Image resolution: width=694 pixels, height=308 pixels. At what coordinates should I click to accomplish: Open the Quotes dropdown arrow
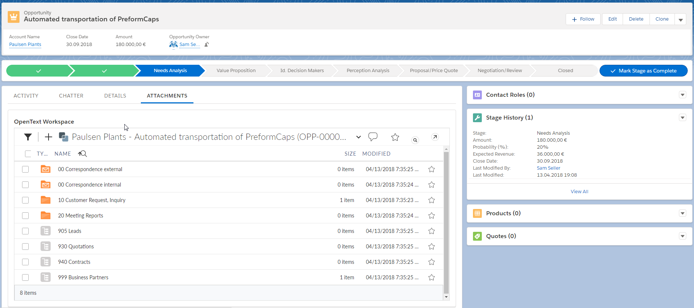683,236
